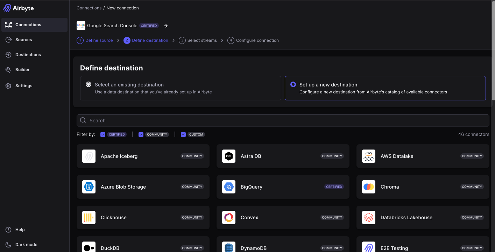Toggle the Custom filter checkbox
This screenshot has height=252, width=495.
click(183, 135)
